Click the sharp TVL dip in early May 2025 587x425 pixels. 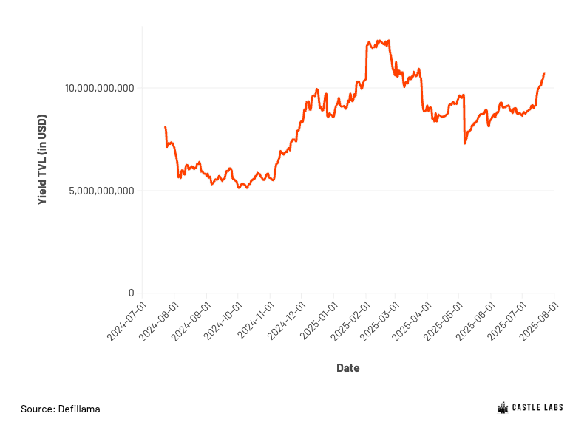tap(465, 143)
